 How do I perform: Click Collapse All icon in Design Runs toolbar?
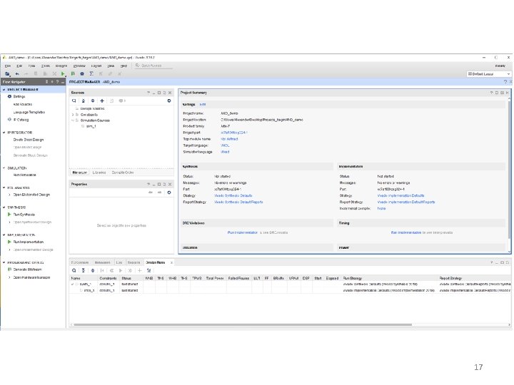(84, 270)
